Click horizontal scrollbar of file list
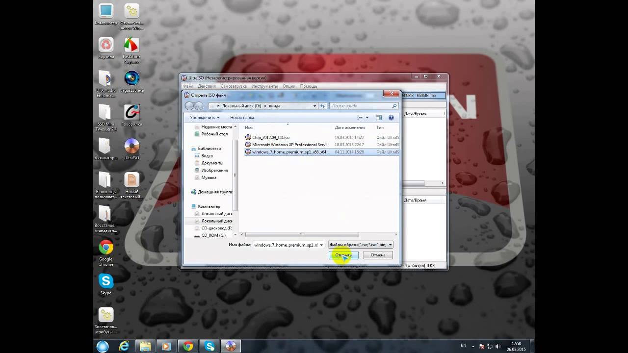Image resolution: width=628 pixels, height=353 pixels. coord(302,234)
